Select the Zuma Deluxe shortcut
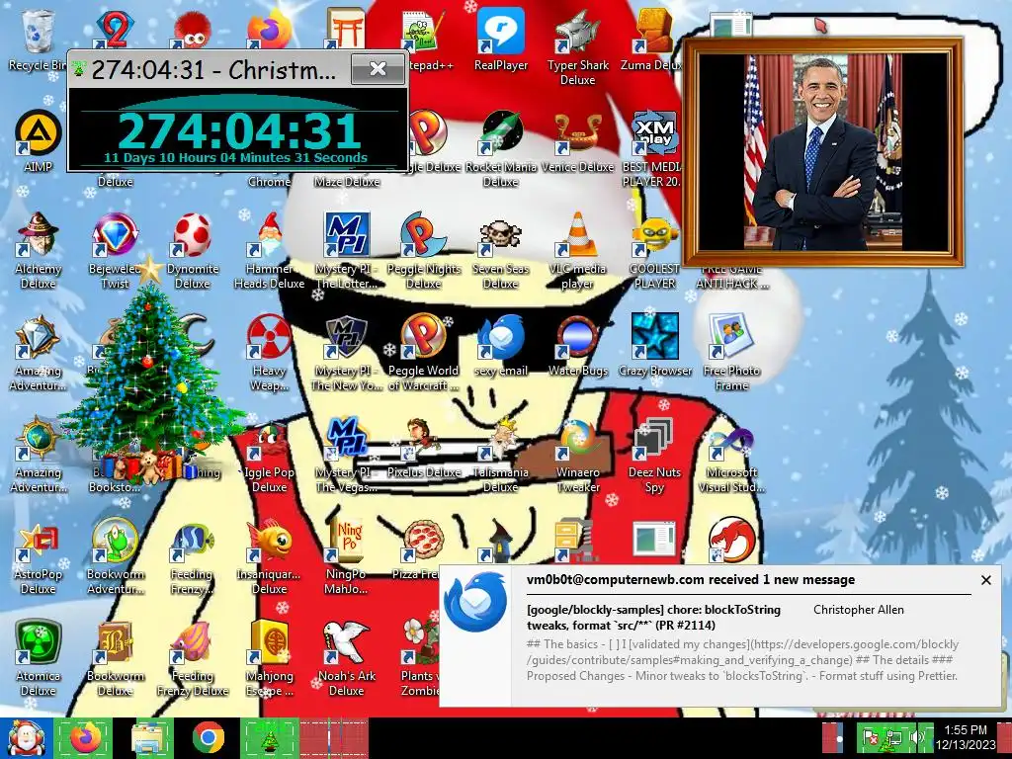This screenshot has height=759, width=1012. tap(653, 39)
